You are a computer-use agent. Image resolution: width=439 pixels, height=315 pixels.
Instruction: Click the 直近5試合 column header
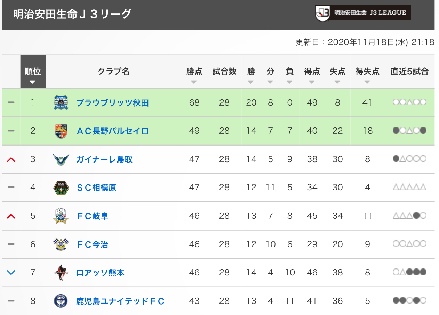(x=409, y=72)
